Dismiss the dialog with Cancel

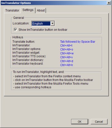point(99,122)
